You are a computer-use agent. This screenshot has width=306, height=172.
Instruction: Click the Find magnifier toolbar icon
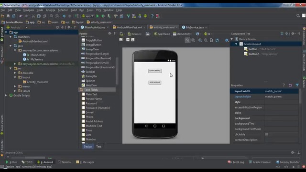click(x=51, y=16)
